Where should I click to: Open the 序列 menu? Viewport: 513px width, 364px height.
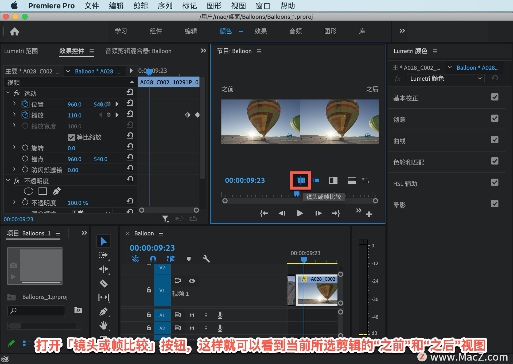(165, 6)
